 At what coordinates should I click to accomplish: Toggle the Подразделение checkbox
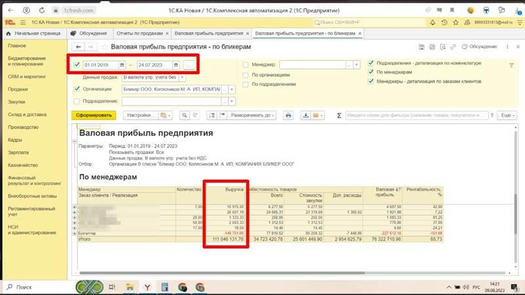point(77,101)
